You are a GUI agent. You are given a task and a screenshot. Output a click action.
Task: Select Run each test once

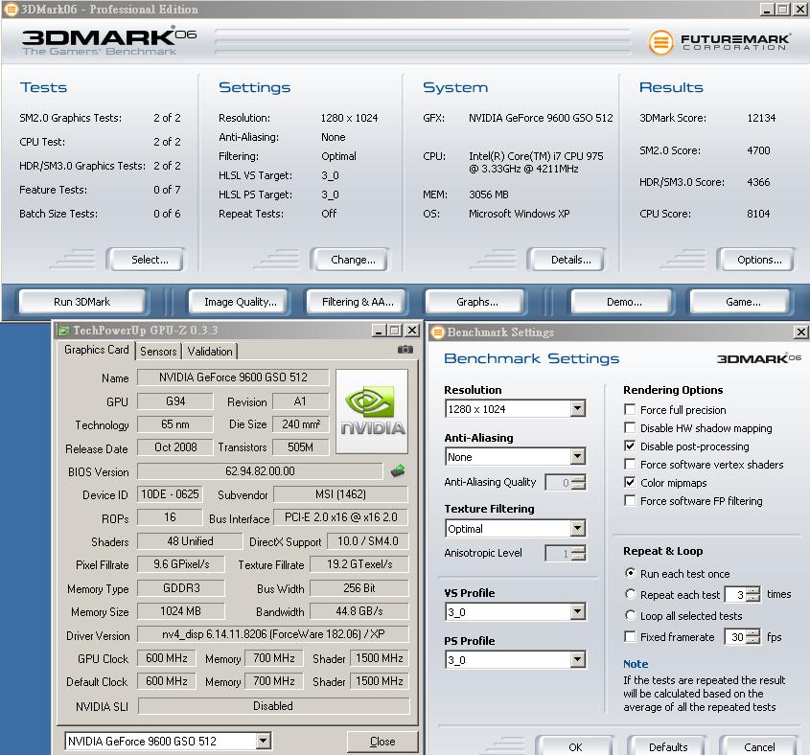[630, 573]
